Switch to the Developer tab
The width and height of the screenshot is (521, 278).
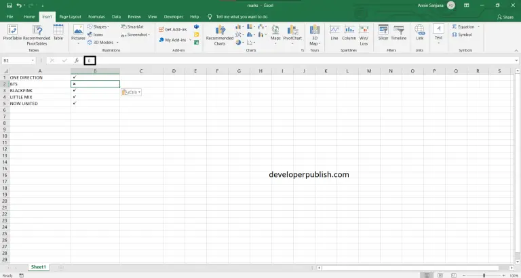(x=173, y=16)
